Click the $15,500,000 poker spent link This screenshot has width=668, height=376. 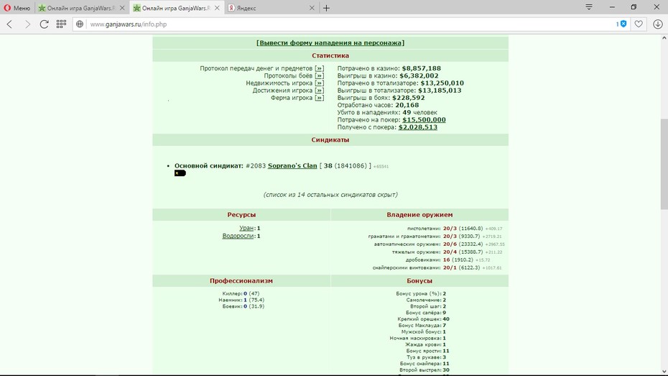[x=424, y=120]
